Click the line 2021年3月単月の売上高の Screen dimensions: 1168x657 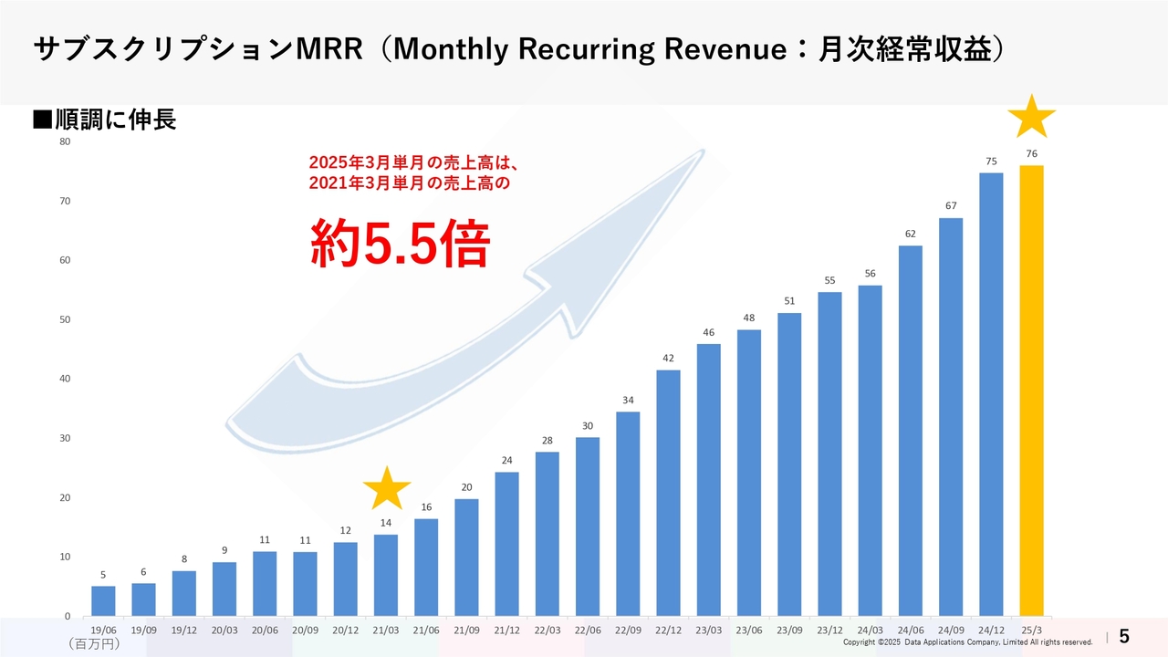pyautogui.click(x=408, y=183)
